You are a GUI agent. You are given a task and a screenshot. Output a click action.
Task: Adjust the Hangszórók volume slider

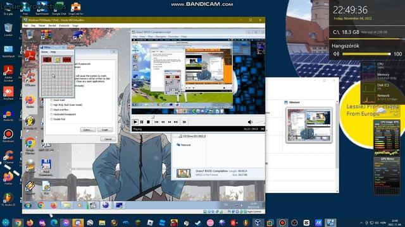point(366,54)
